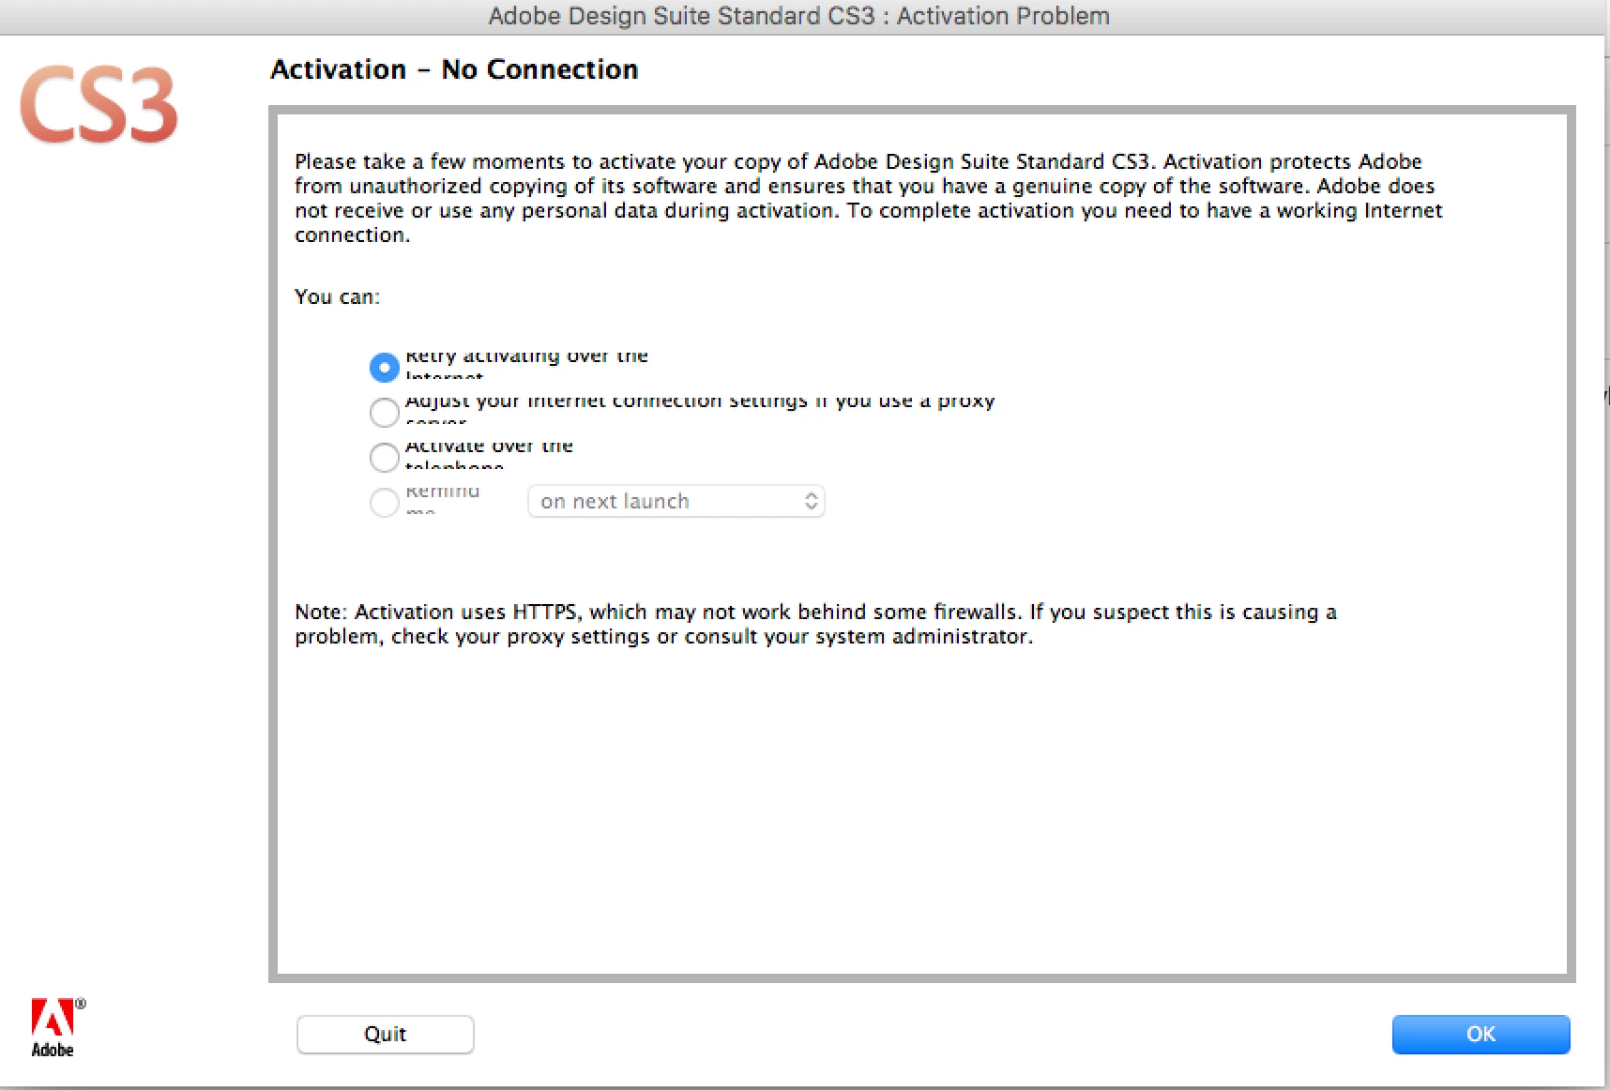Click the 'Activation – No Connection' heading
The height and width of the screenshot is (1090, 1610).
(454, 69)
